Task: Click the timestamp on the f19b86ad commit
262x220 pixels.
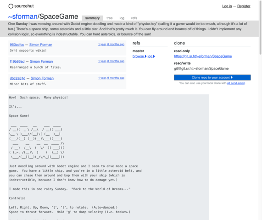Action: pyautogui.click(x=111, y=61)
